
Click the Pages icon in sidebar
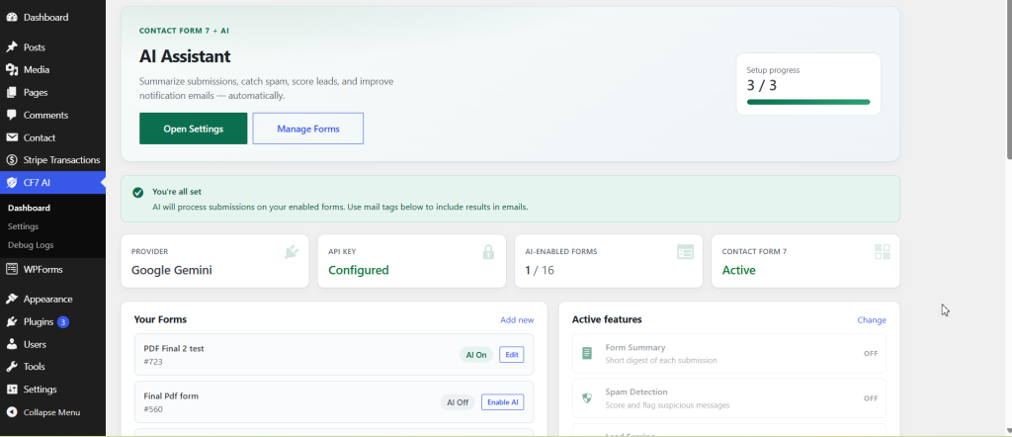(12, 92)
